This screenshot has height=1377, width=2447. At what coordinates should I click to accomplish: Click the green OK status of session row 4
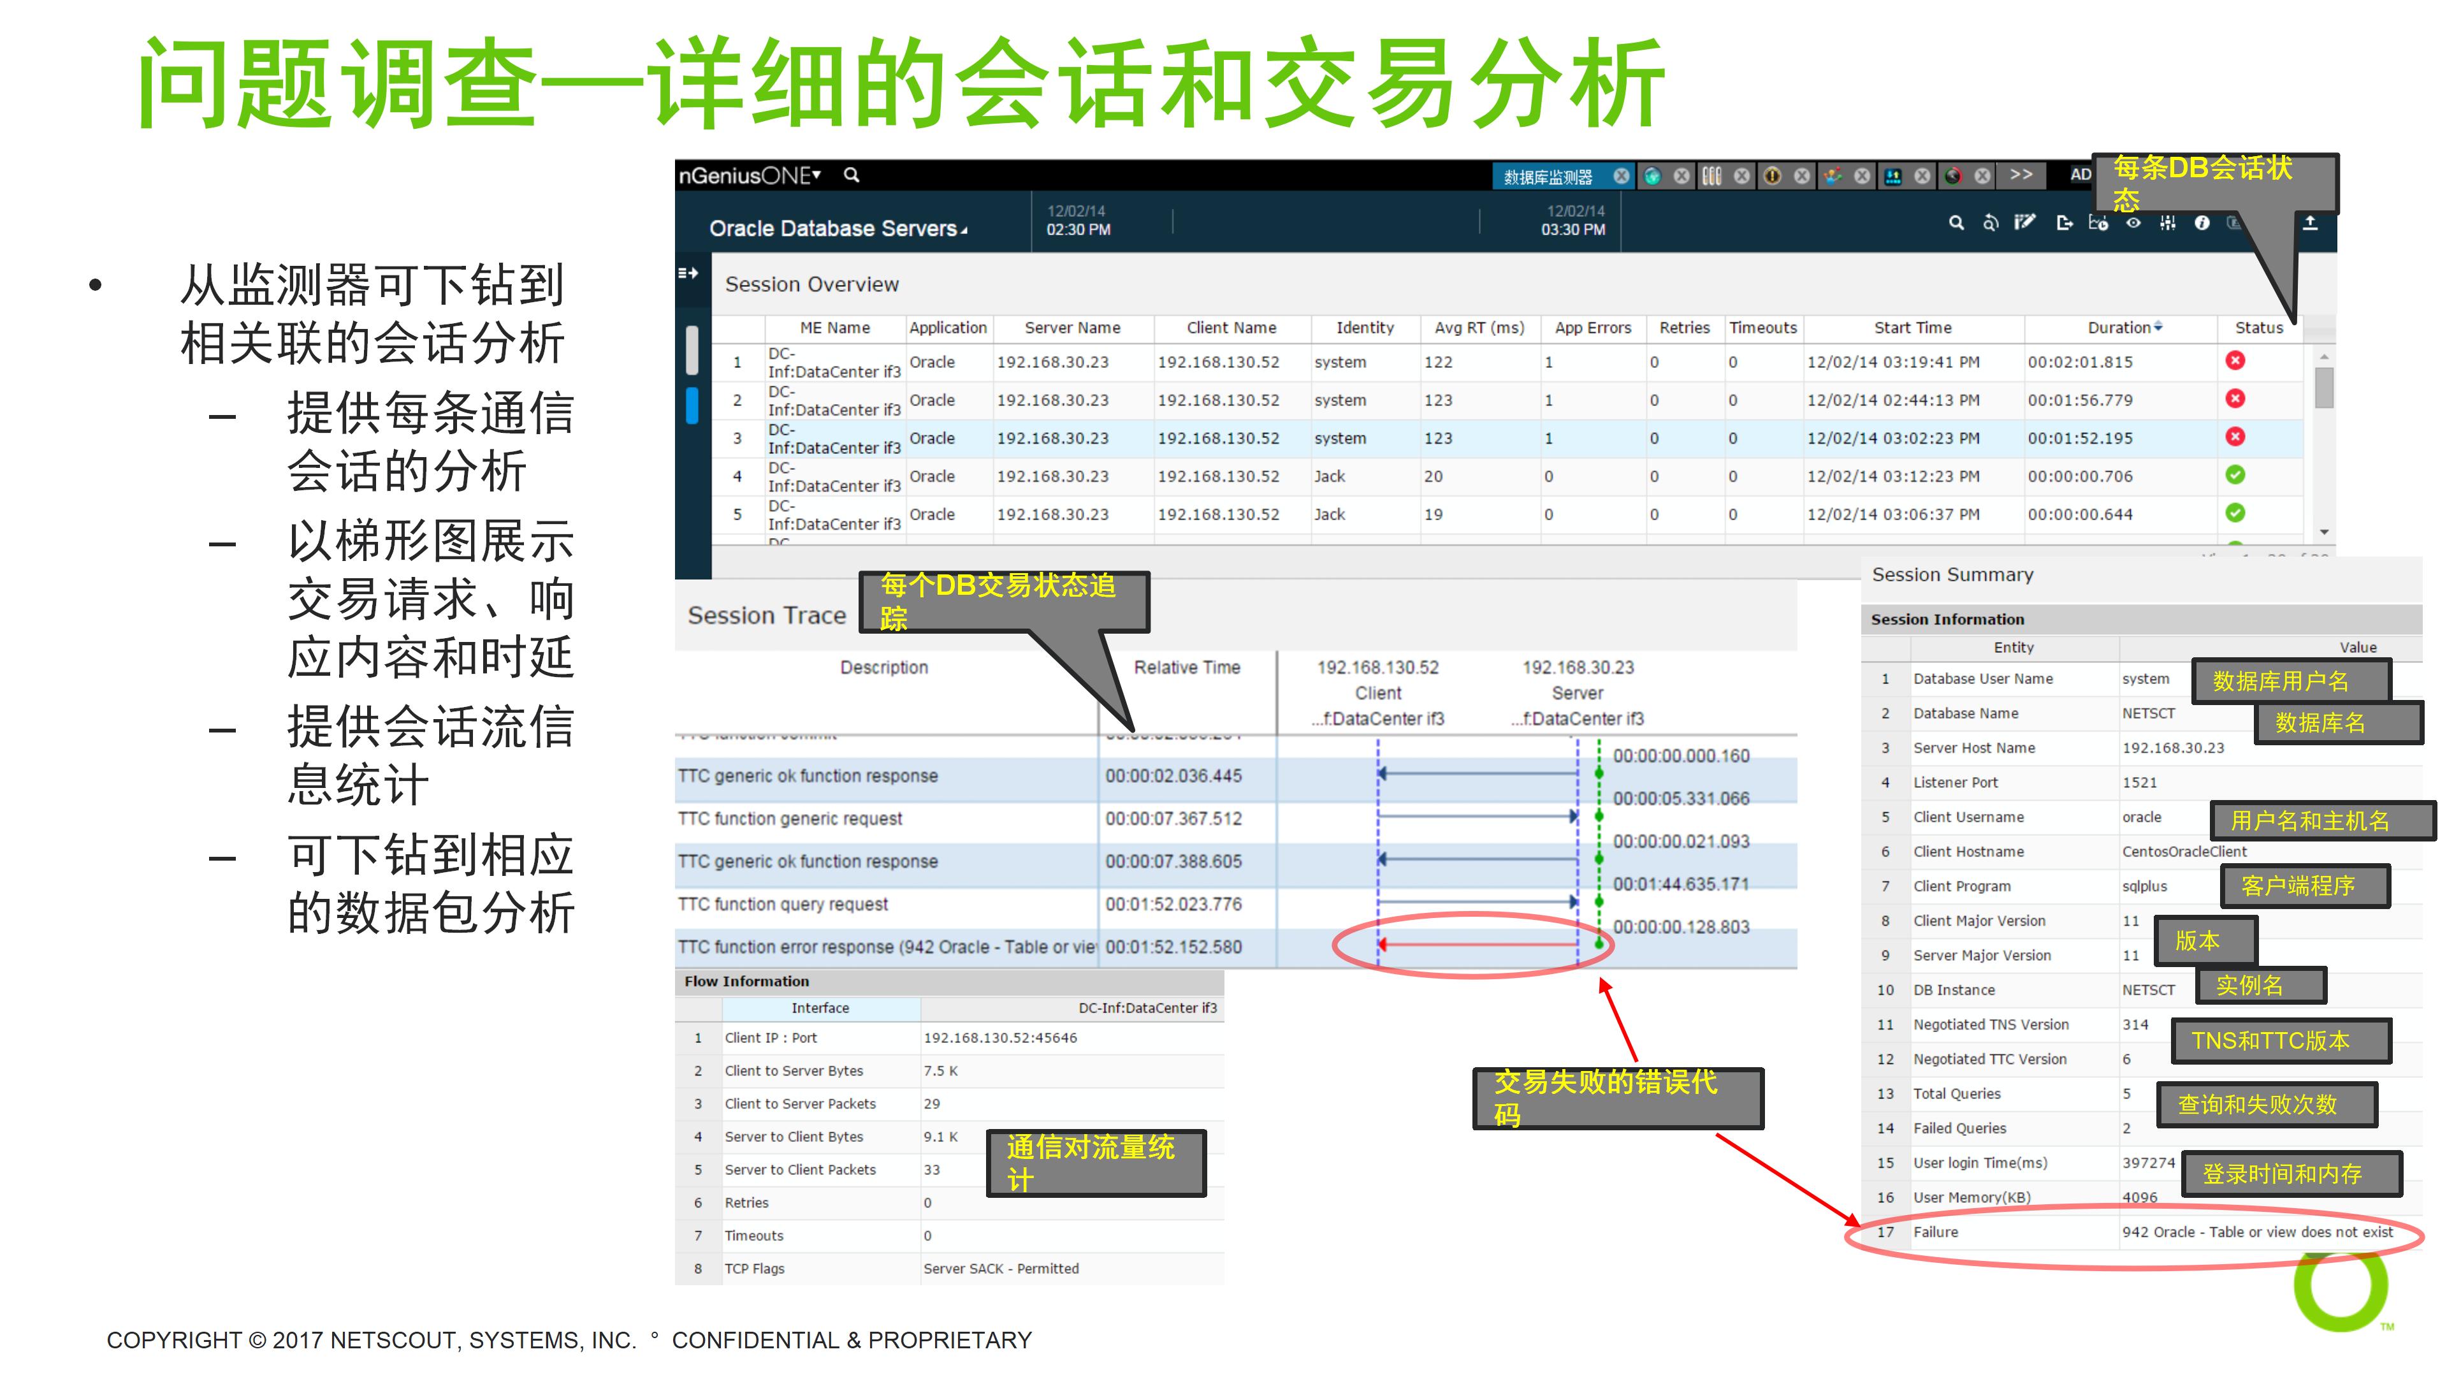pos(2235,474)
